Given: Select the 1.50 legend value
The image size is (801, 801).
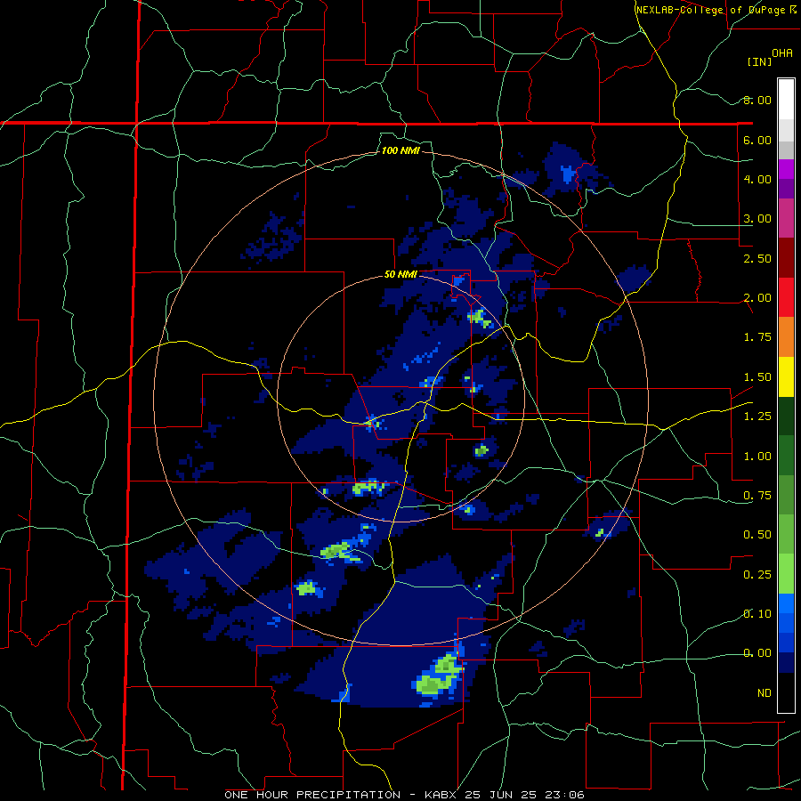Looking at the screenshot, I should point(757,377).
